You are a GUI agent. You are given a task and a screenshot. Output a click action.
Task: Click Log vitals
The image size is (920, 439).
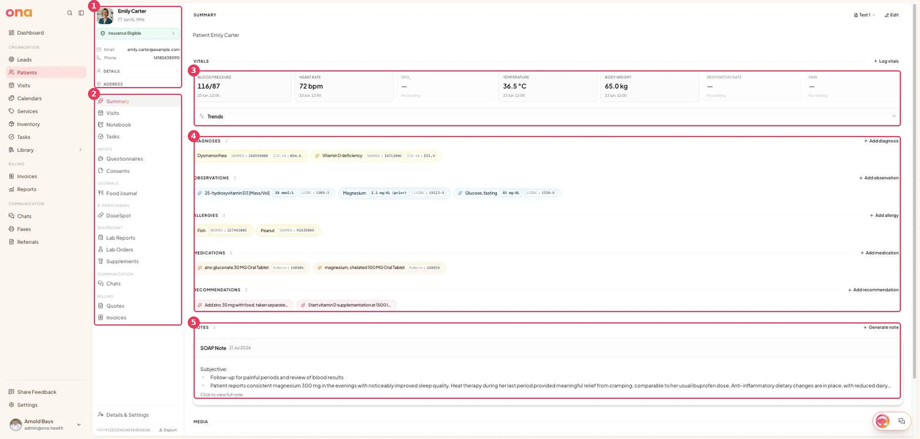(886, 61)
